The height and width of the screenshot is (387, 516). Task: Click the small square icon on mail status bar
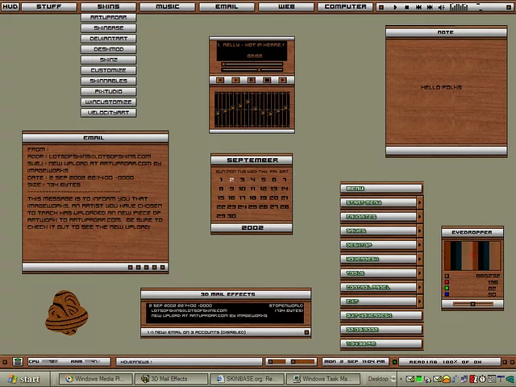306,332
